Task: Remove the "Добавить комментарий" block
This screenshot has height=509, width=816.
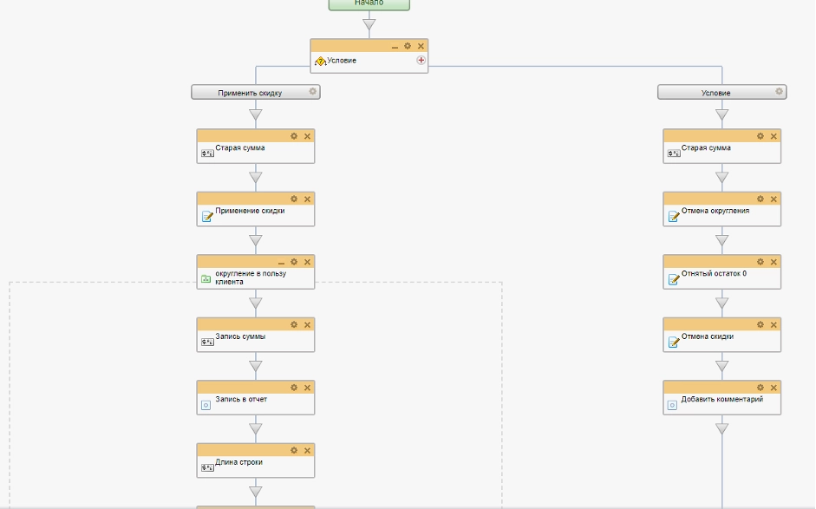Action: click(774, 387)
